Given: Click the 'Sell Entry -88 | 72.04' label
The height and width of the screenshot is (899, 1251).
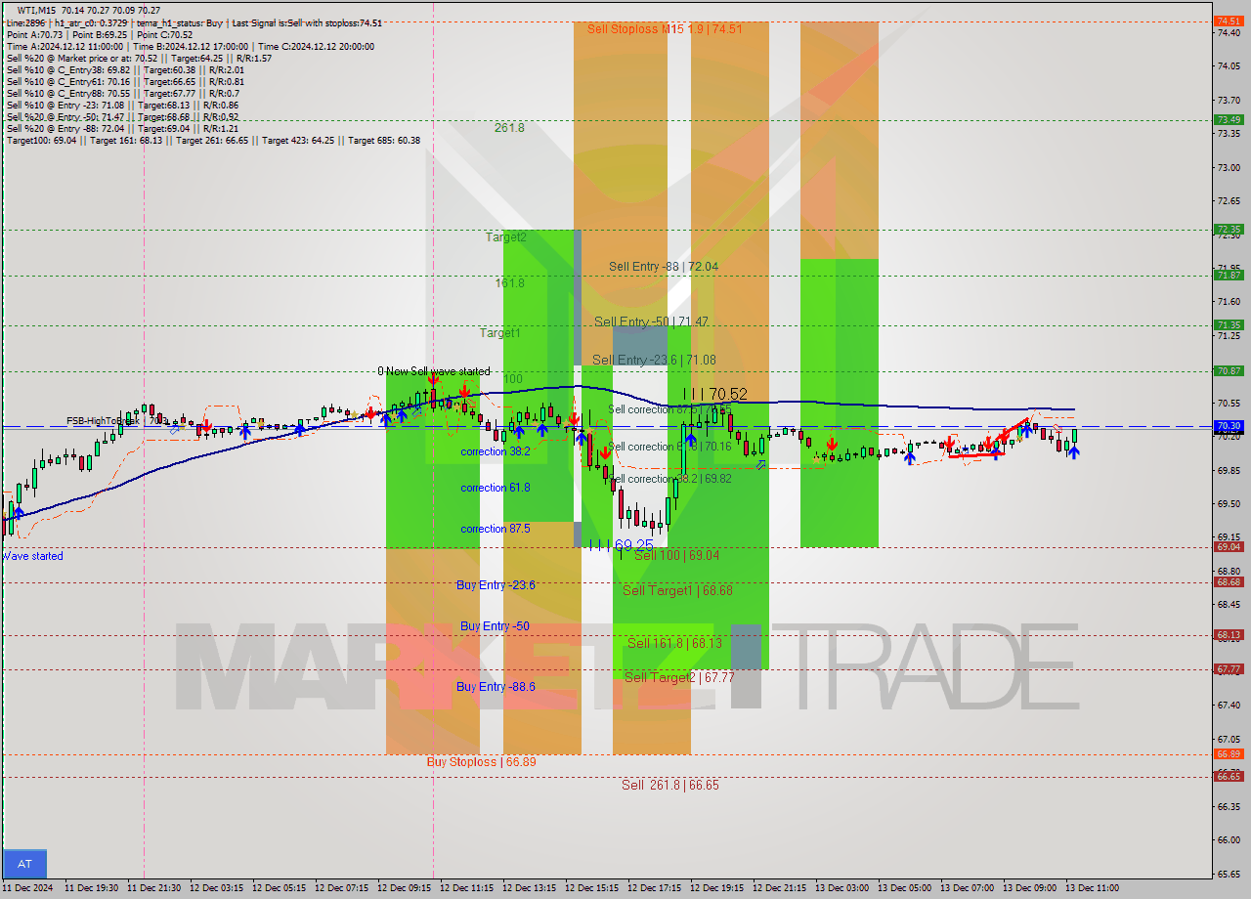Looking at the screenshot, I should 664,266.
